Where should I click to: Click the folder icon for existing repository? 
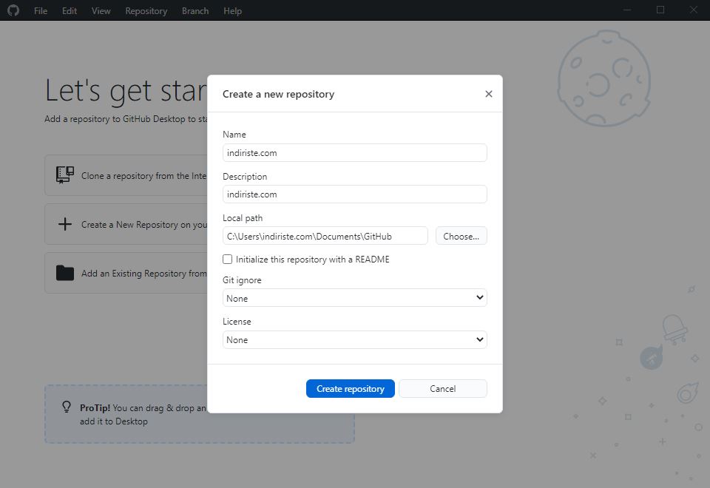click(x=65, y=273)
